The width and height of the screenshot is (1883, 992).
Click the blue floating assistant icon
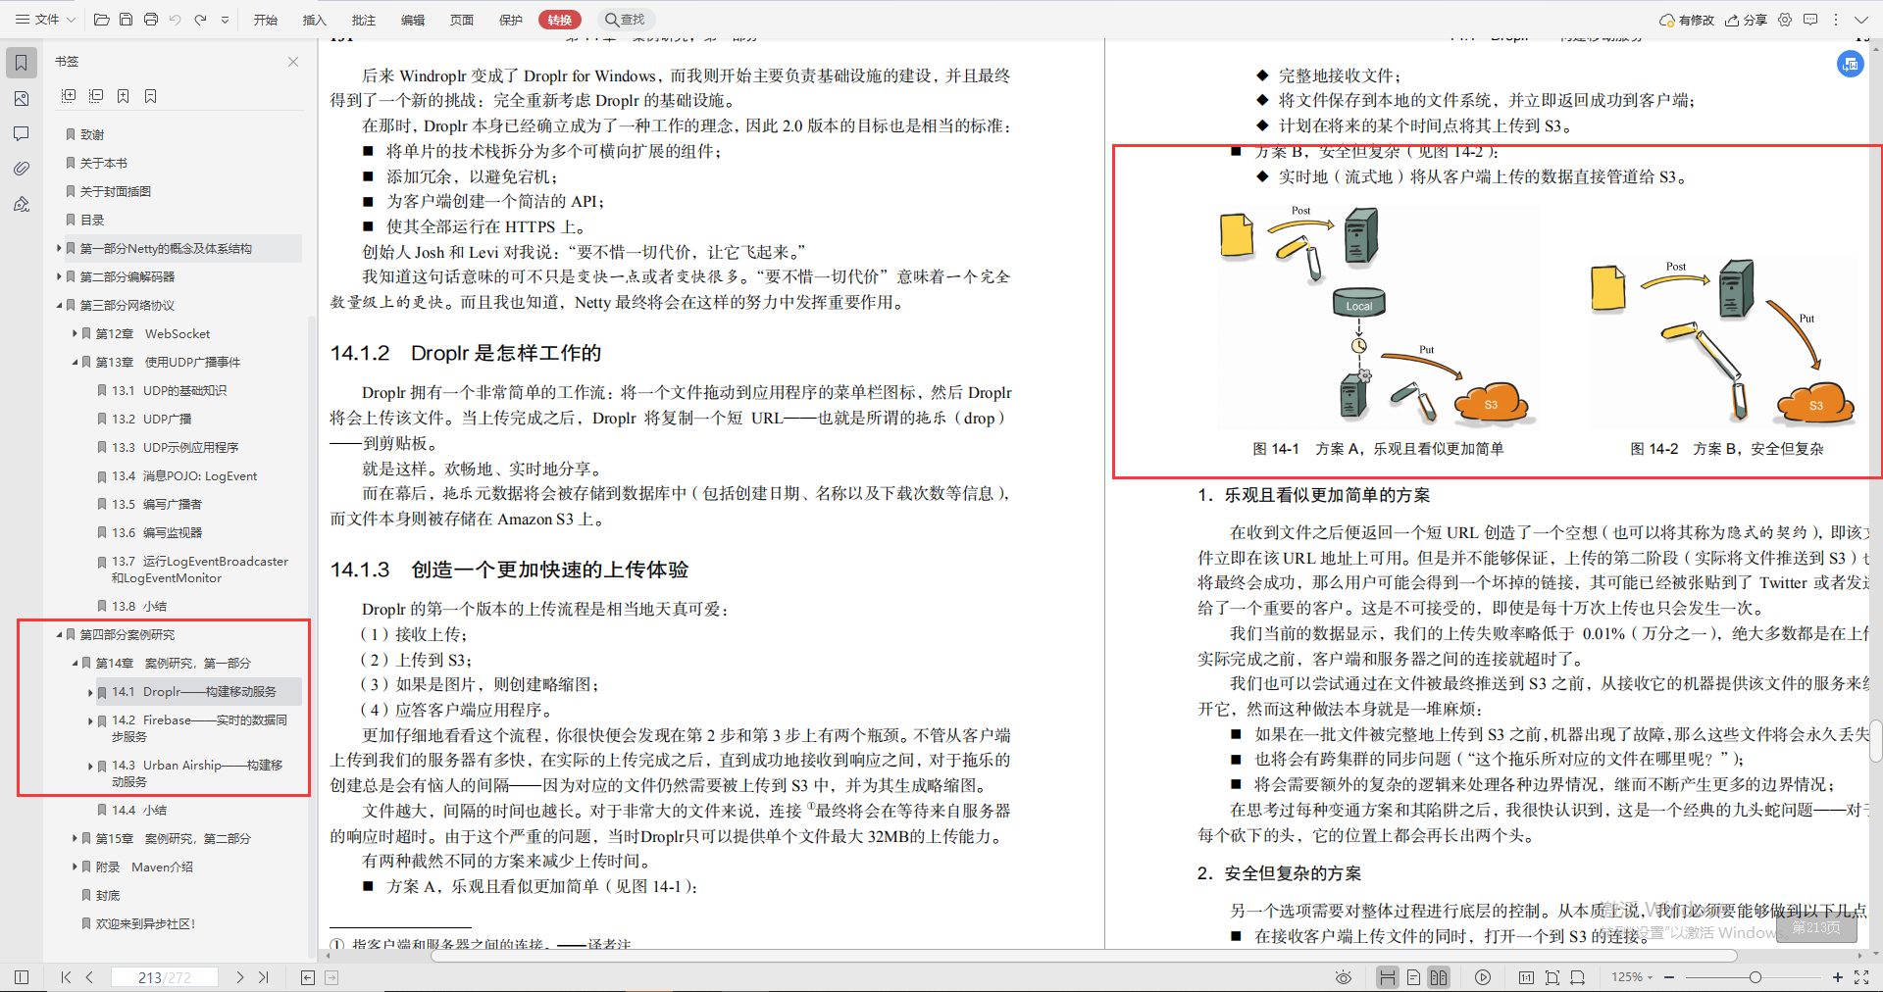(1850, 65)
